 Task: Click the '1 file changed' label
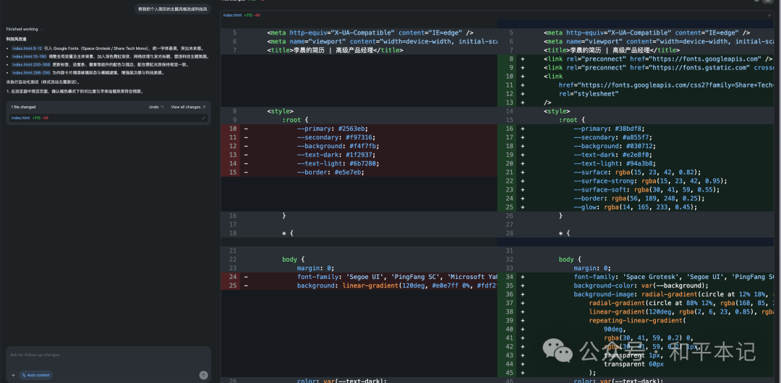pyautogui.click(x=23, y=107)
